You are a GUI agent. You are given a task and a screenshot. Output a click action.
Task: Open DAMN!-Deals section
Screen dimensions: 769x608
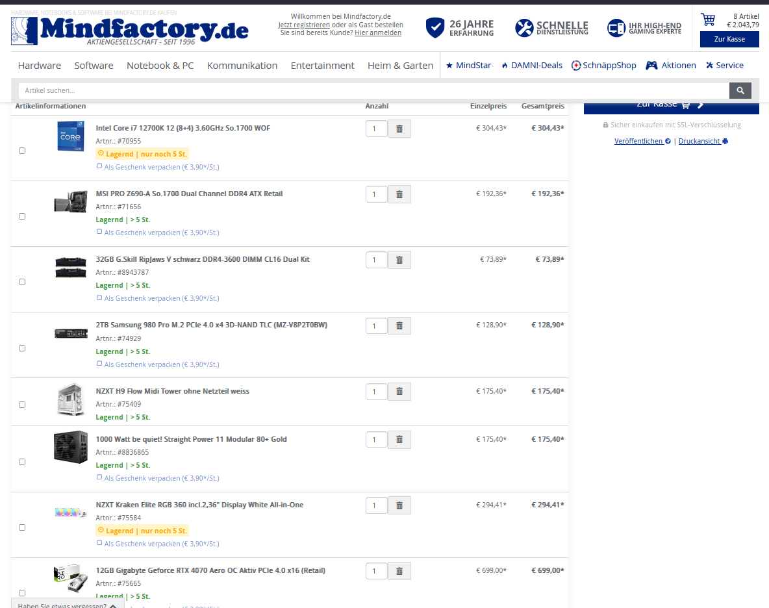[532, 65]
